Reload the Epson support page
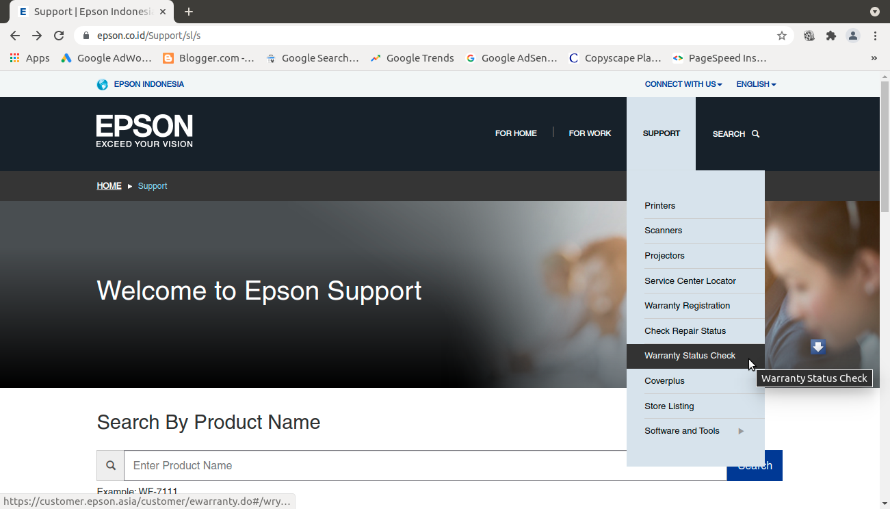This screenshot has width=890, height=509. [59, 36]
